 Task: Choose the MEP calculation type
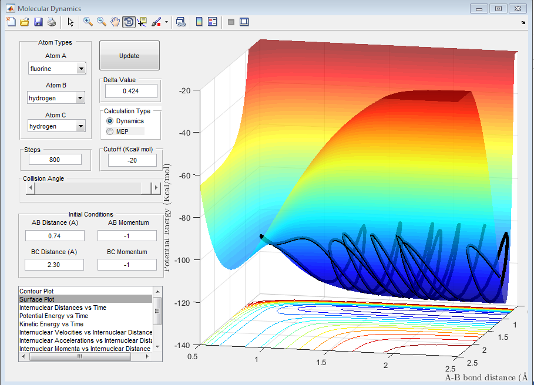coord(110,131)
